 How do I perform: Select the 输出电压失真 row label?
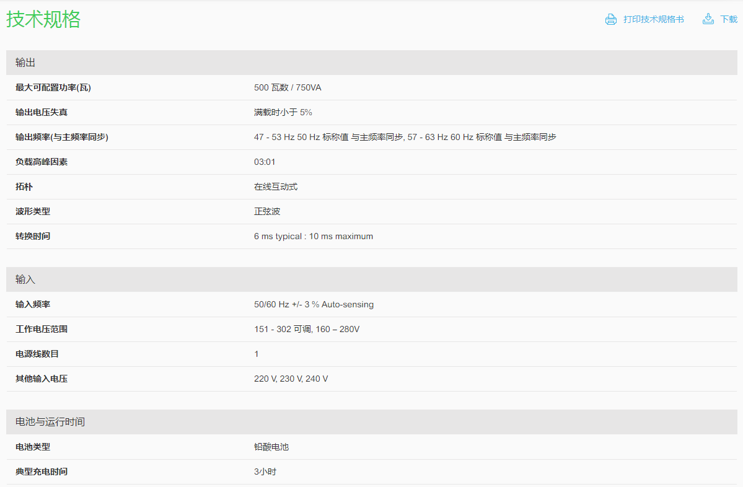[x=42, y=112]
